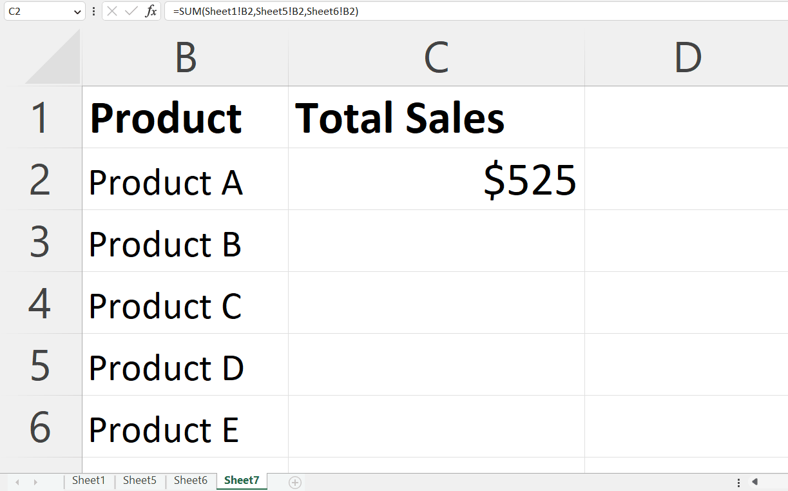The height and width of the screenshot is (491, 788).
Task: Click the ellipsis icon at bottom right
Action: click(738, 481)
